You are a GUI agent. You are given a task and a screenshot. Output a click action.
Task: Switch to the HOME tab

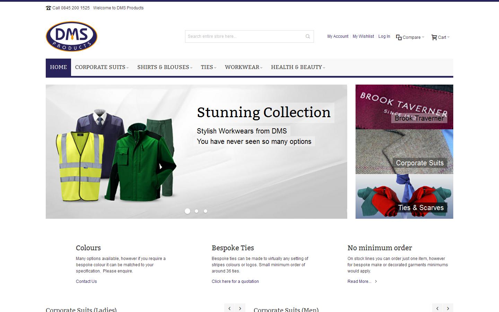point(58,67)
